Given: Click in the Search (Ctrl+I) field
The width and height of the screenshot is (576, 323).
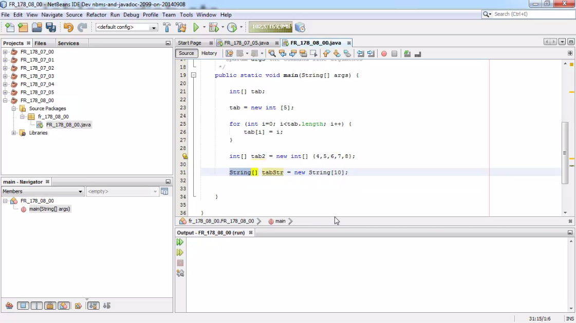Looking at the screenshot, I should (533, 14).
